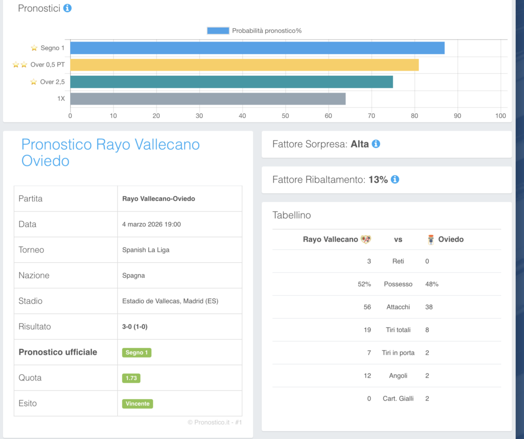Click the star beside Over 2,5
Viewport: 524px width, 439px height.
point(34,82)
